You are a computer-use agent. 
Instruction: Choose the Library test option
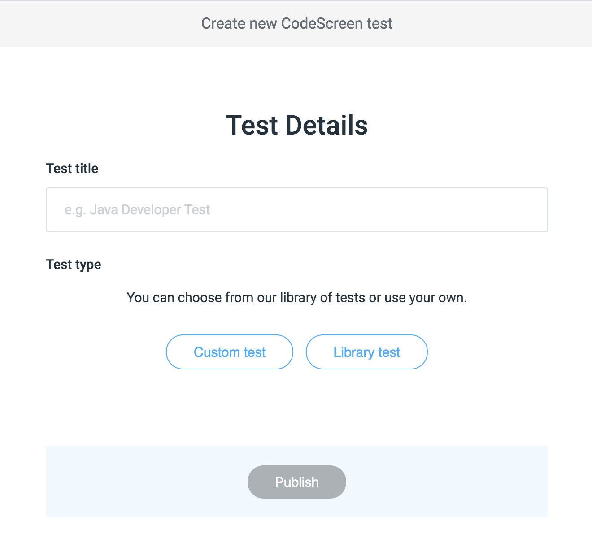point(366,352)
